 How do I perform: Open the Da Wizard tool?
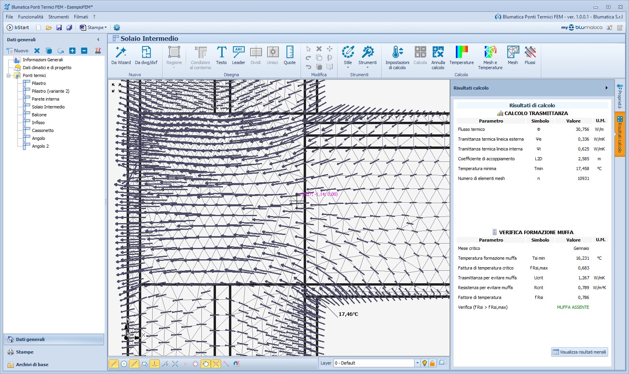point(121,55)
